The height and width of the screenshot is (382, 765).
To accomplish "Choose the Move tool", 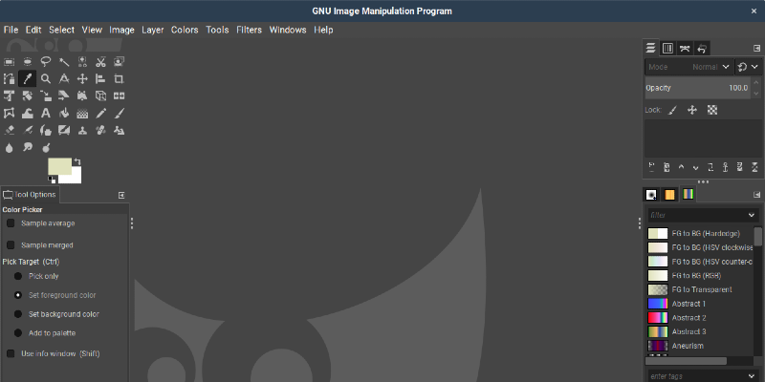I will click(82, 78).
